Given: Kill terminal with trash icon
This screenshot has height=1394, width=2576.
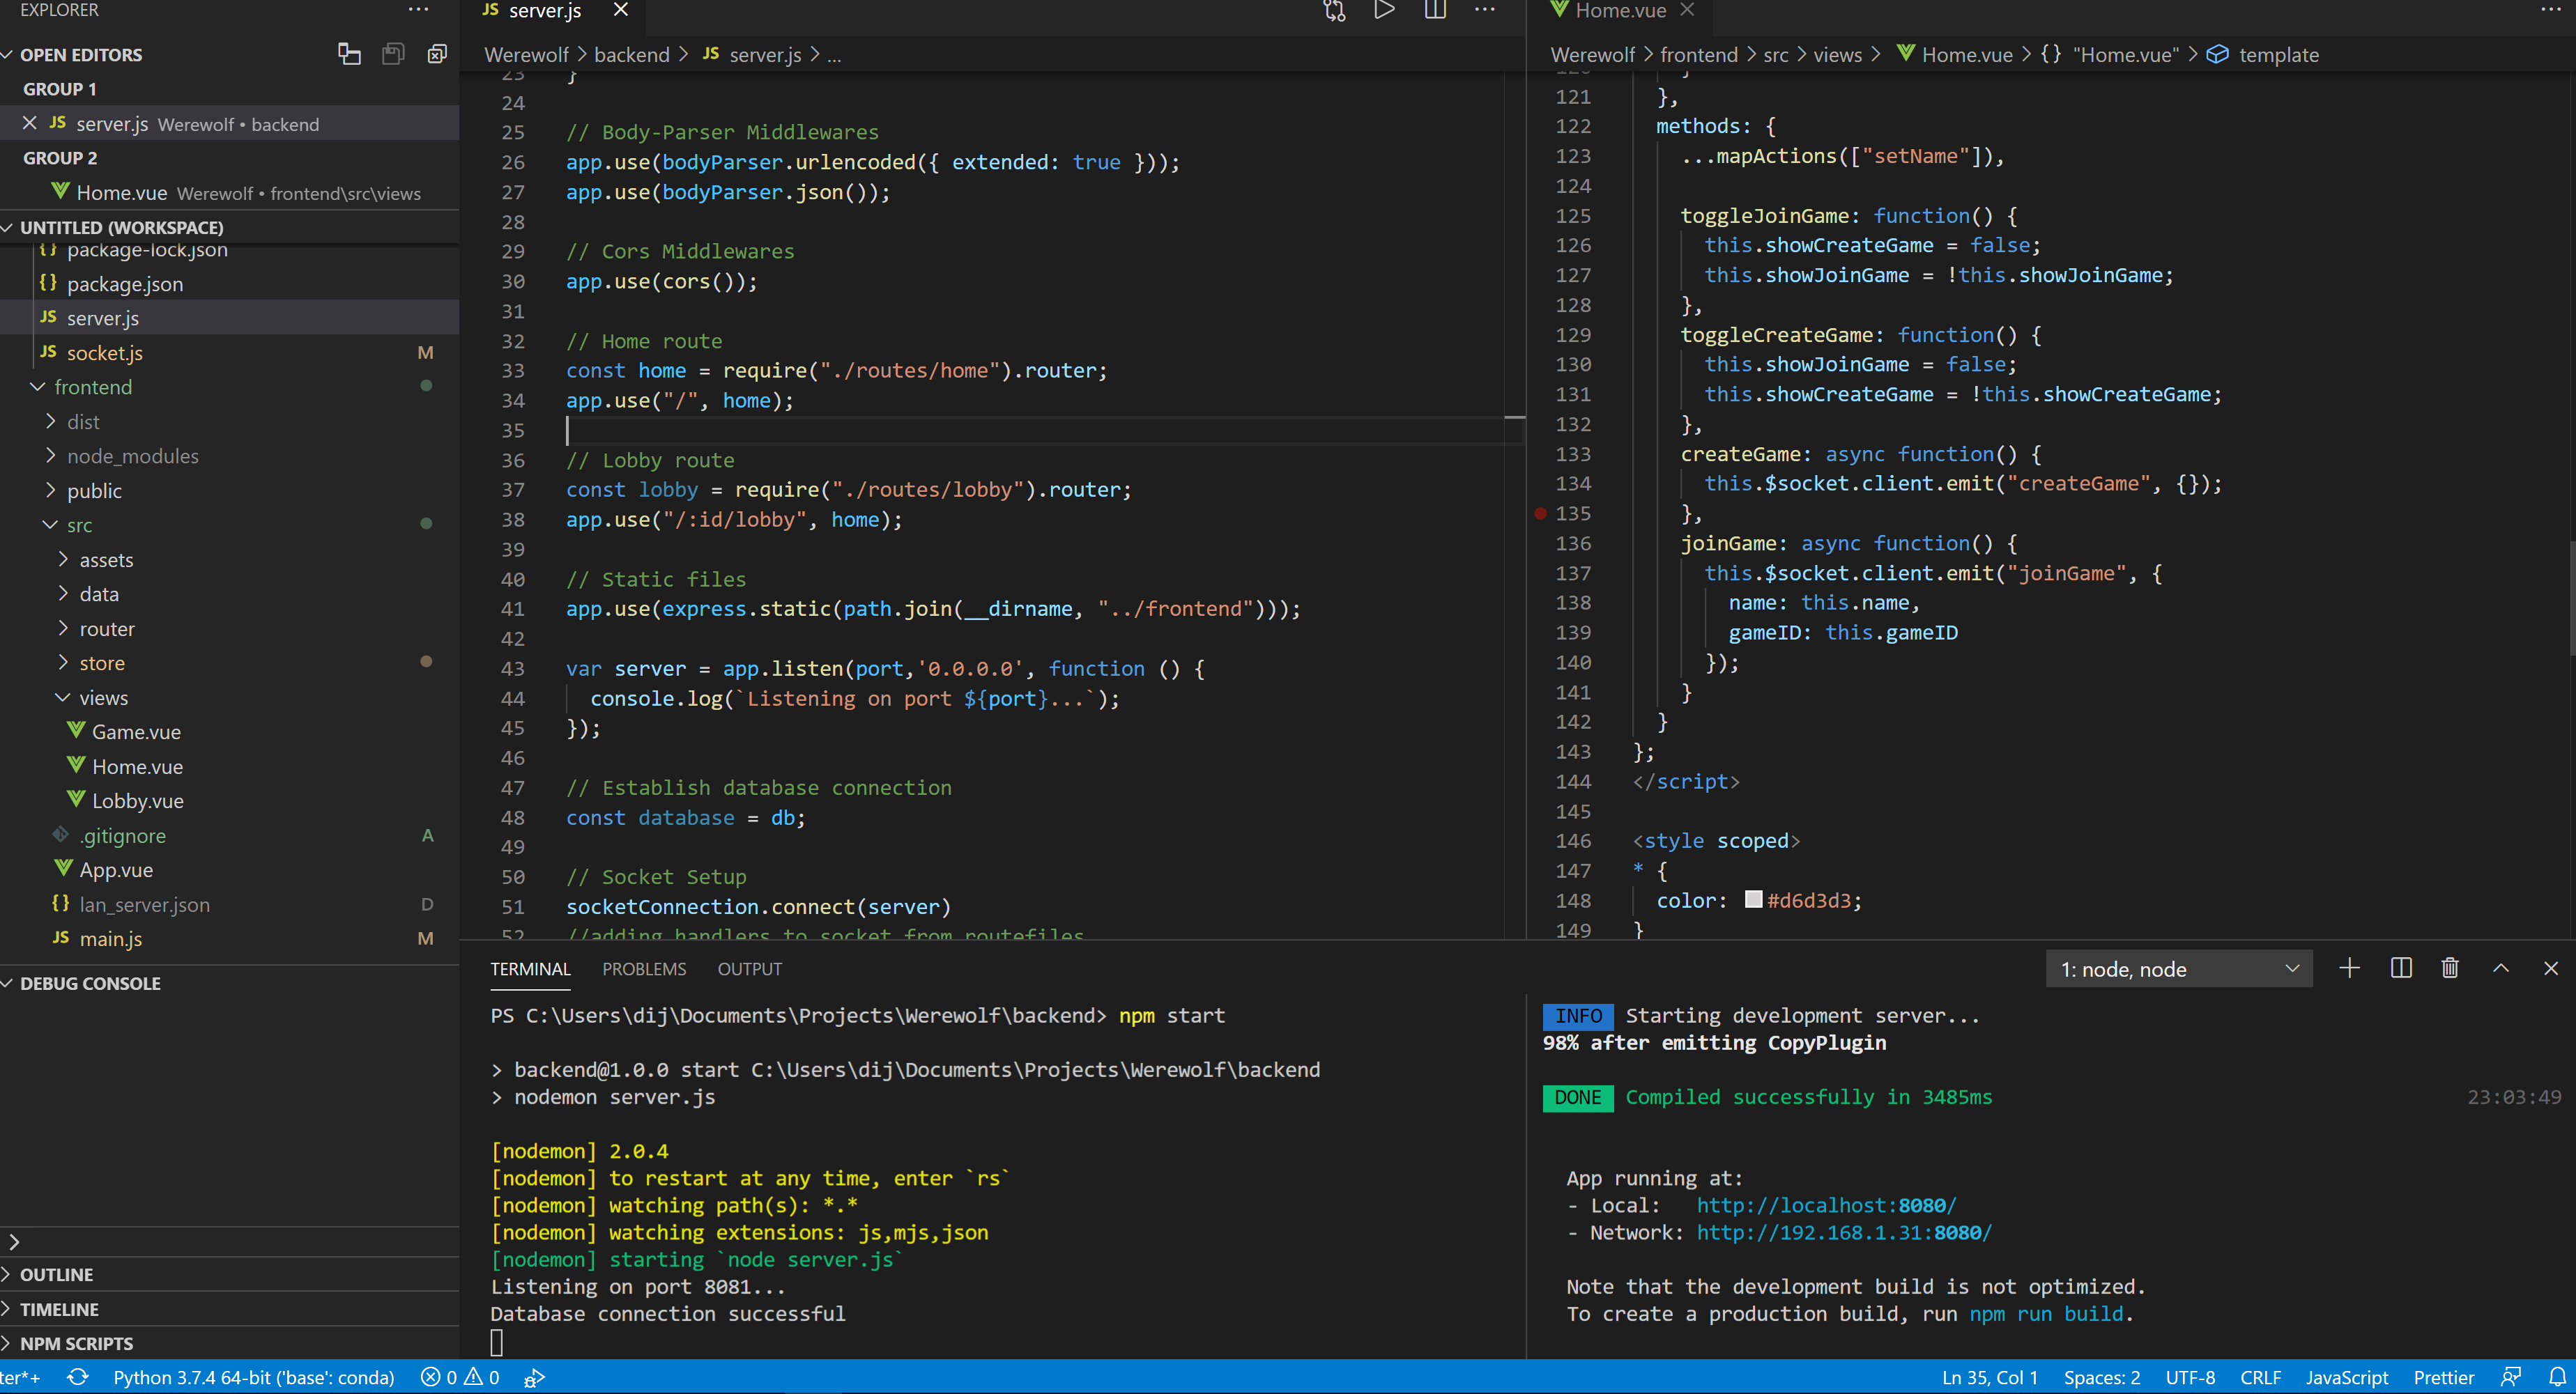Looking at the screenshot, I should tap(2450, 968).
